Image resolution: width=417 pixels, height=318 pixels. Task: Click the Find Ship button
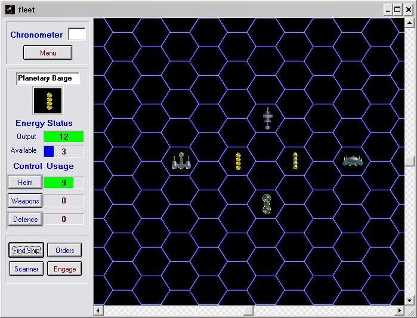pos(26,250)
